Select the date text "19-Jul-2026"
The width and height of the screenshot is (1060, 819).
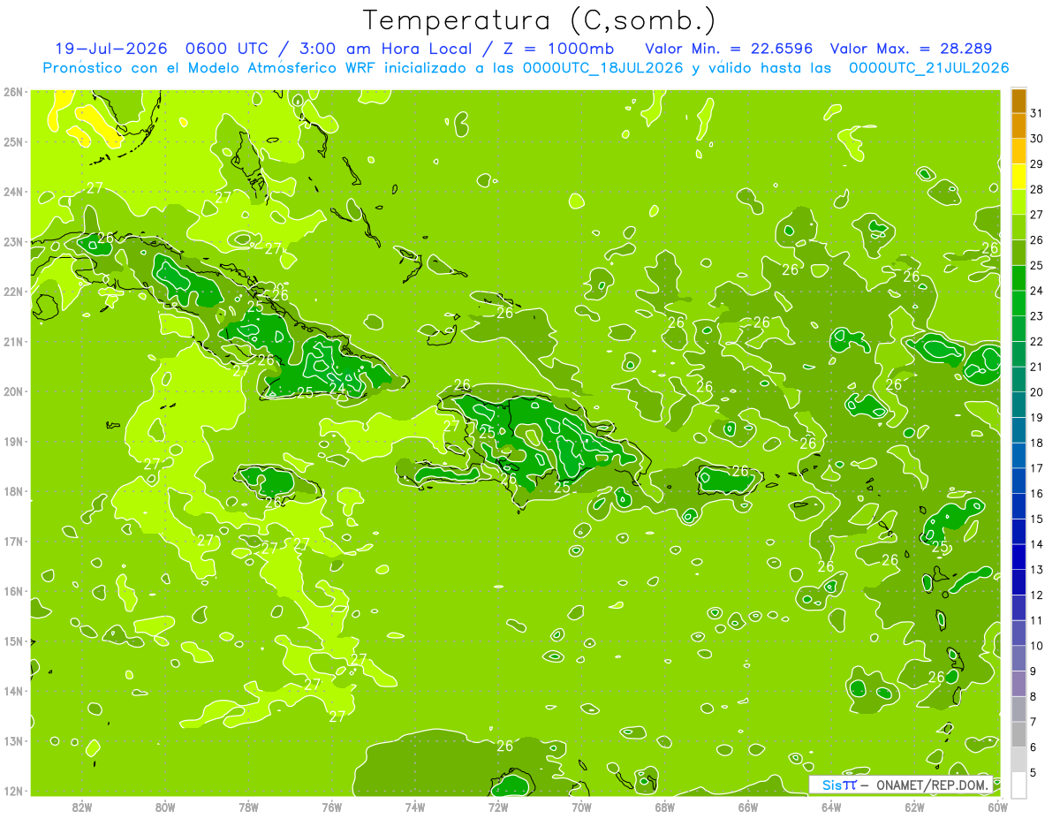click(110, 49)
